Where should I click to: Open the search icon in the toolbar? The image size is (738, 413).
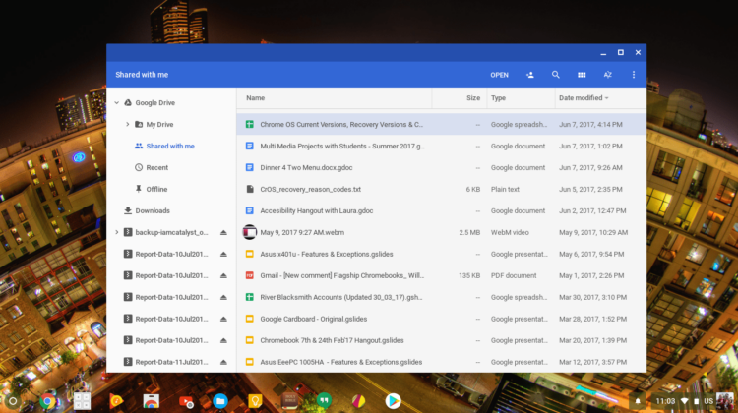(556, 75)
